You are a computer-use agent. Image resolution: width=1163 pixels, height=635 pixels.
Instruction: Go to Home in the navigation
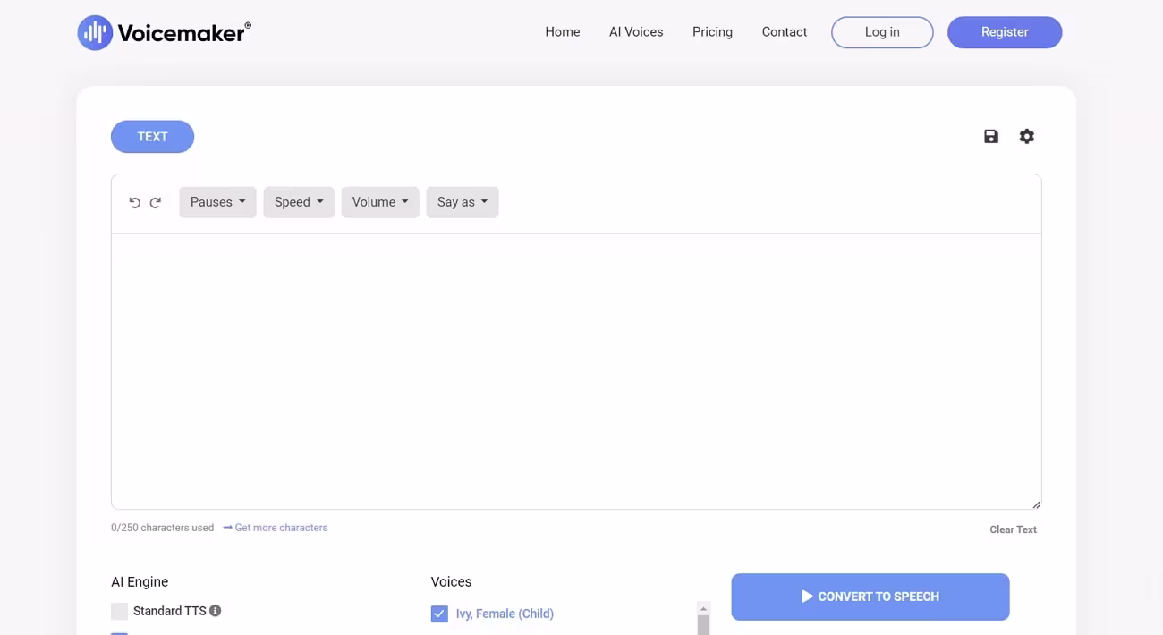[563, 32]
